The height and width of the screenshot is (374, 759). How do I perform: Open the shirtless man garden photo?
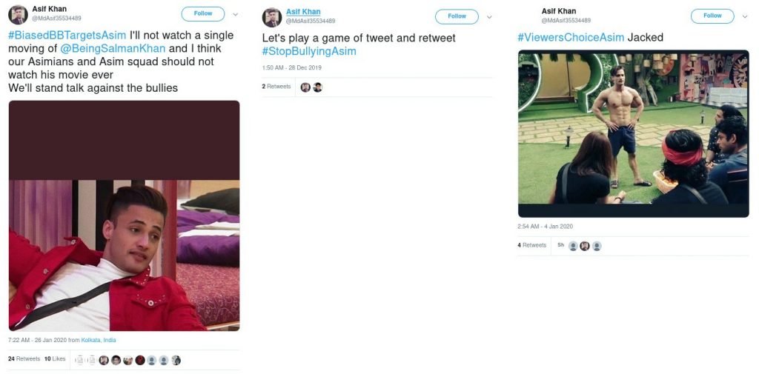click(x=633, y=133)
